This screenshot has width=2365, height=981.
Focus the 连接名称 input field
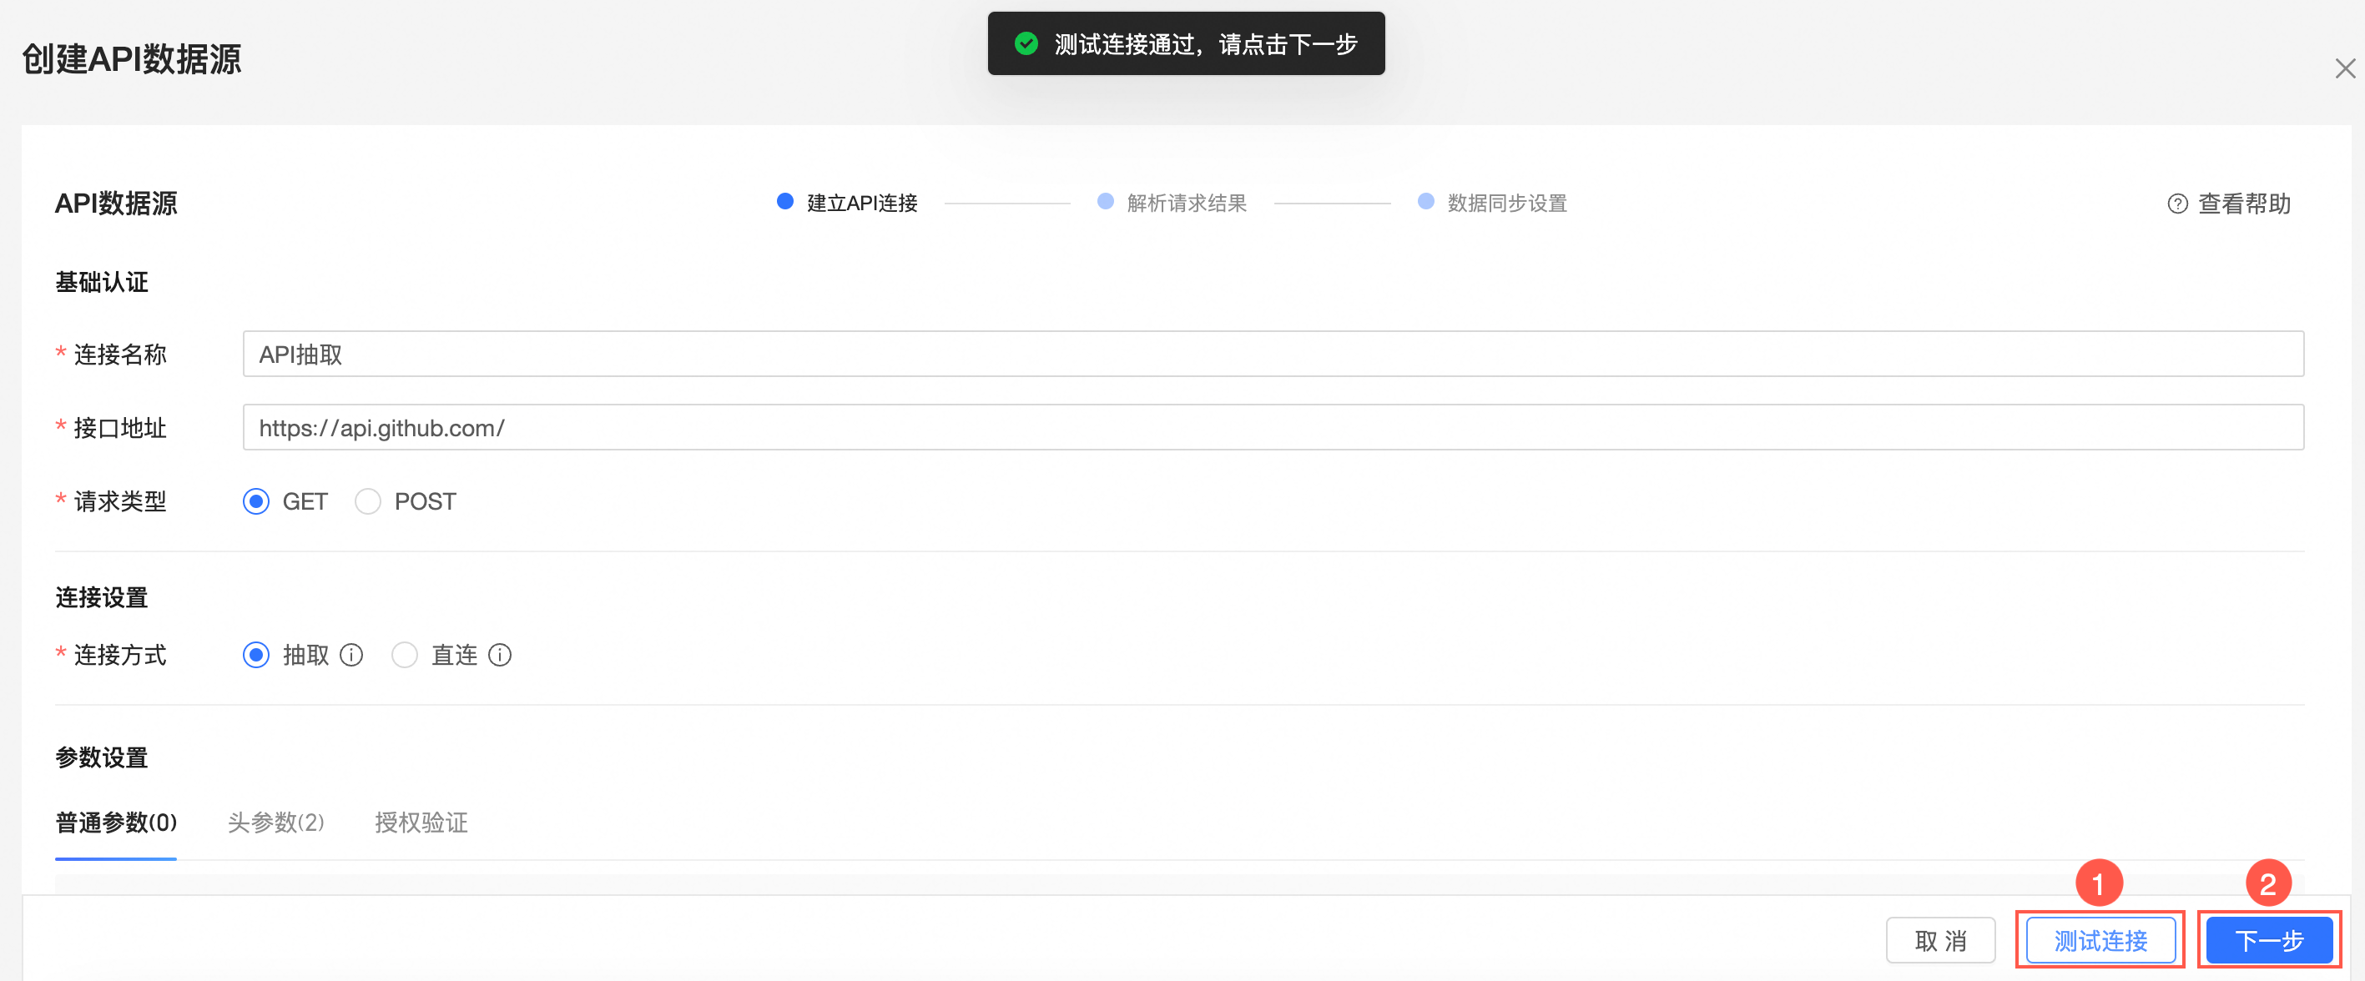[1273, 355]
